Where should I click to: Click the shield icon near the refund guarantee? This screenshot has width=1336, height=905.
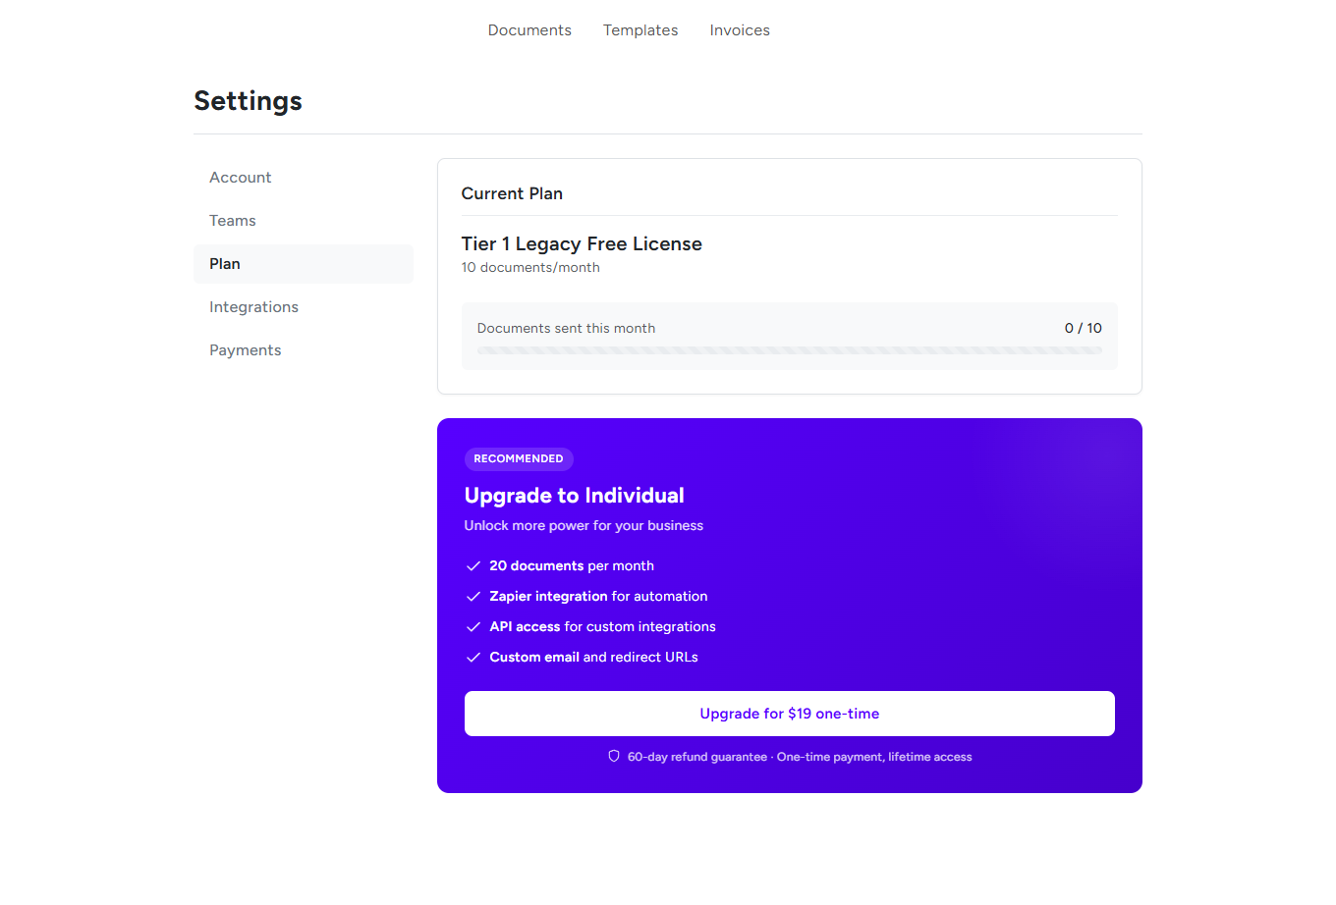coord(613,756)
